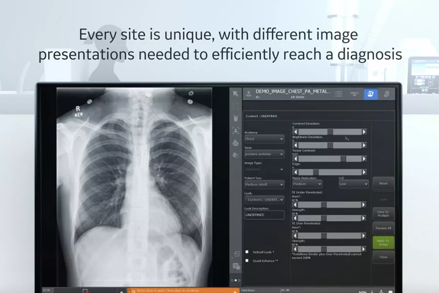Select the middle page indicator dot
This screenshot has height=293, width=439.
pos(236,280)
